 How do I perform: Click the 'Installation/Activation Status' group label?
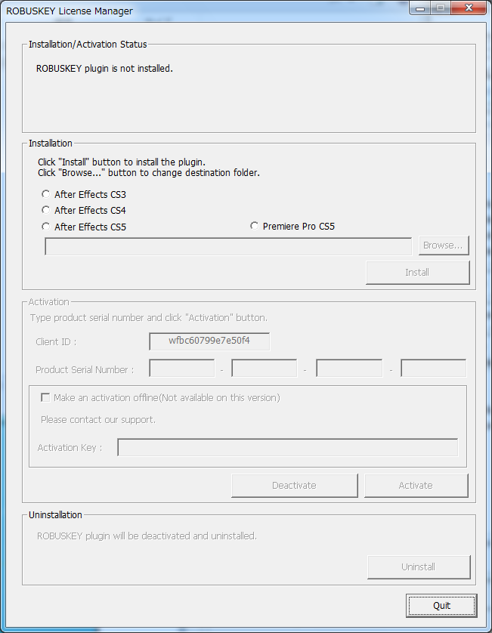[x=88, y=45]
